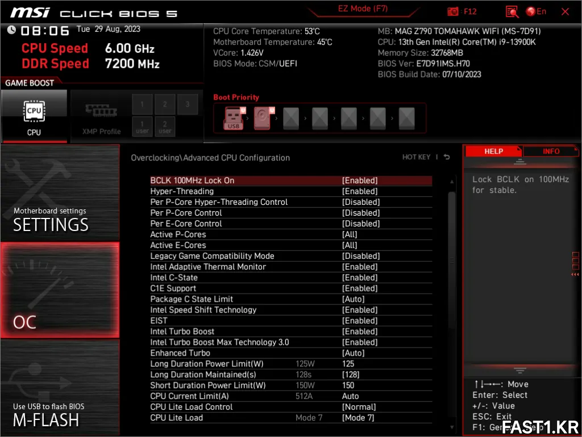Change Legacy Game Compatibility Mode

point(291,256)
